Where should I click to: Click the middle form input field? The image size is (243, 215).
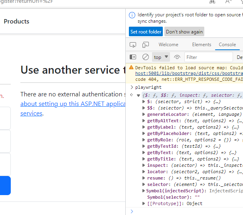pyautogui.click(x=5, y=141)
